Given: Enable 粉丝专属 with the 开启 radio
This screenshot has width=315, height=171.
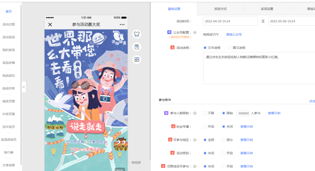Looking at the screenshot, I should click(205, 127).
